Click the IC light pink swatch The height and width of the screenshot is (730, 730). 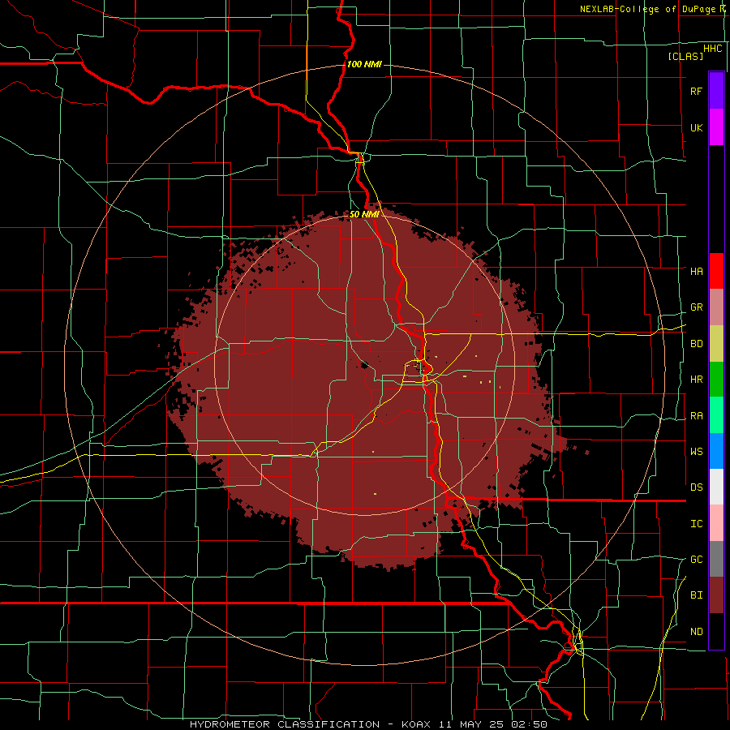(716, 523)
